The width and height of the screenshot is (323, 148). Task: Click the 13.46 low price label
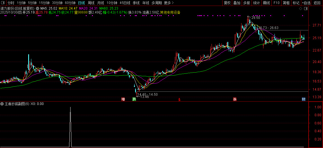coord(144,97)
